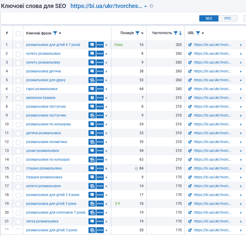246x236 pixels.
Task: Expand arrow after keyword 'гарні розмальовки'
Action: 106,89
